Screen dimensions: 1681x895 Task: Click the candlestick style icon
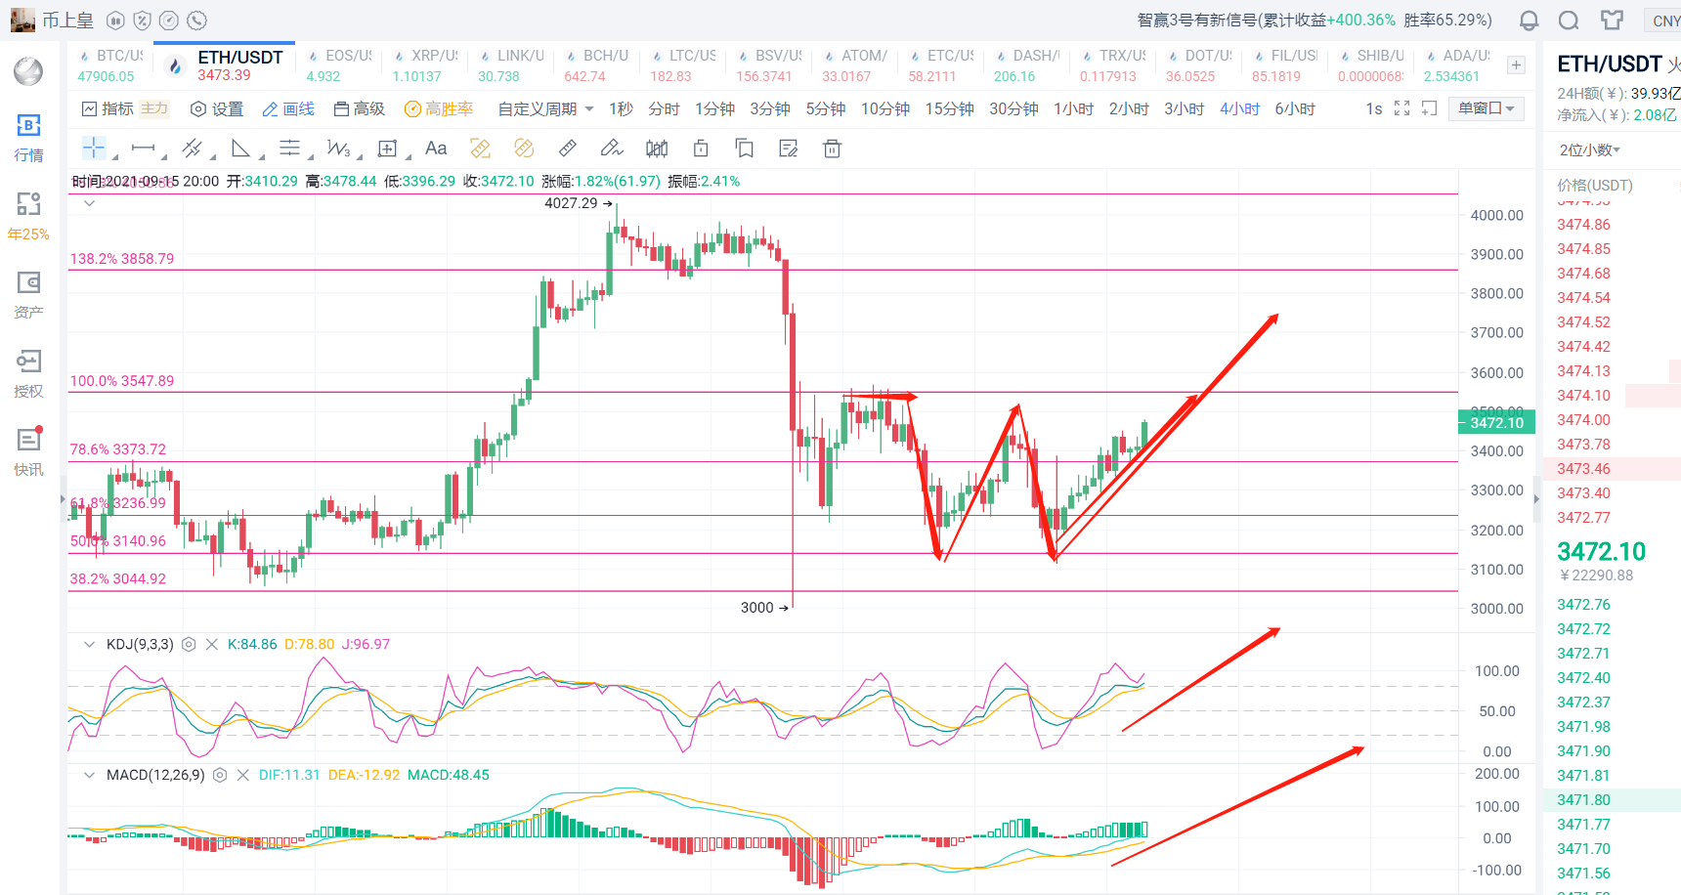(657, 149)
